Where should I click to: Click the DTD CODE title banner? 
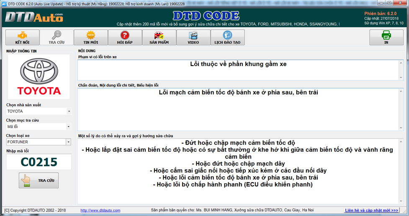pyautogui.click(x=206, y=16)
